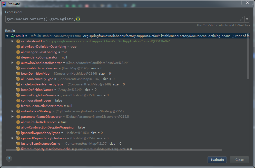
Task: Open the help question mark icon
Action: coord(9,159)
